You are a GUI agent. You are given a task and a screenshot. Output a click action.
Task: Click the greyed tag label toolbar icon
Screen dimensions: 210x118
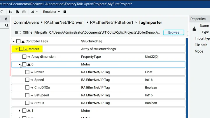tap(24, 12)
